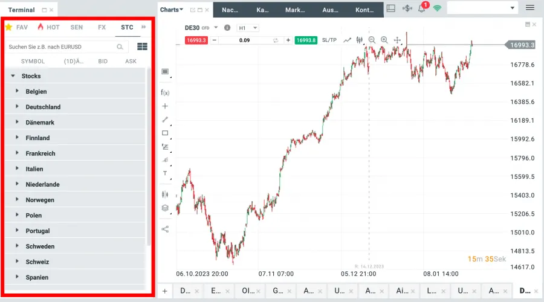Expand the Niederlande group
Viewport: 544px width, 302px height.
point(17,184)
